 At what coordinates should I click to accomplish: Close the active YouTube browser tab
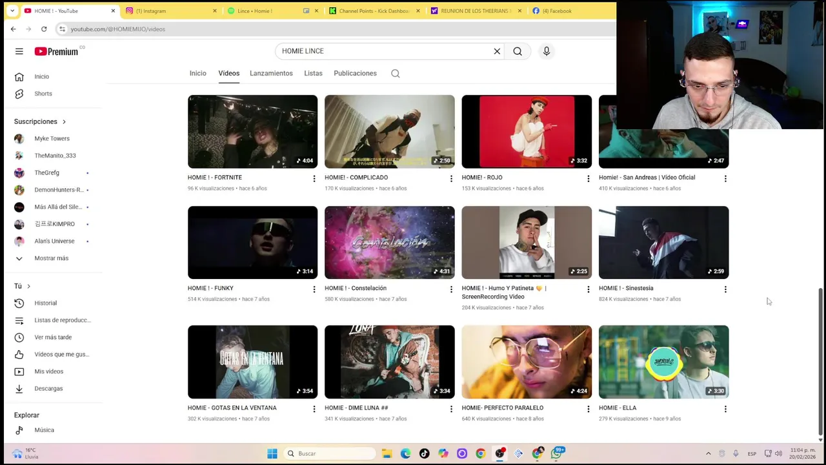click(113, 11)
